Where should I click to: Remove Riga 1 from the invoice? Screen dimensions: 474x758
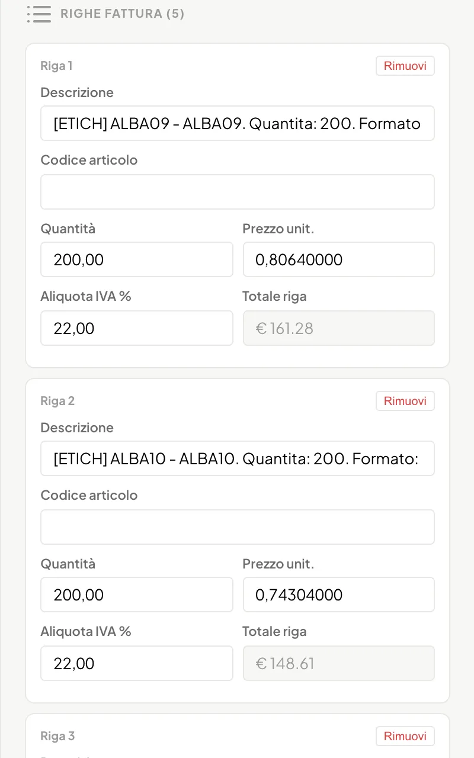point(405,66)
